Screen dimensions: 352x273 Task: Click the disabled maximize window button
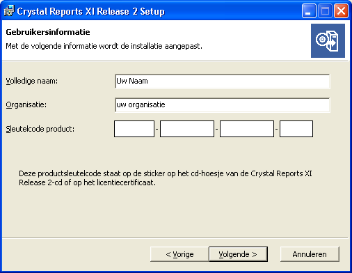(325, 11)
